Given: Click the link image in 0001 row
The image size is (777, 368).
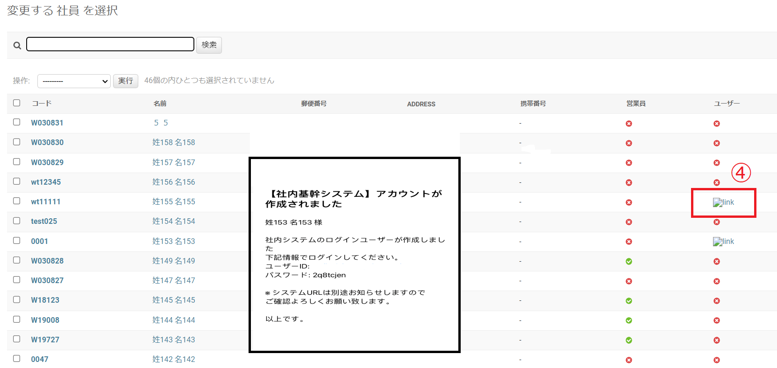Looking at the screenshot, I should click(x=723, y=242).
